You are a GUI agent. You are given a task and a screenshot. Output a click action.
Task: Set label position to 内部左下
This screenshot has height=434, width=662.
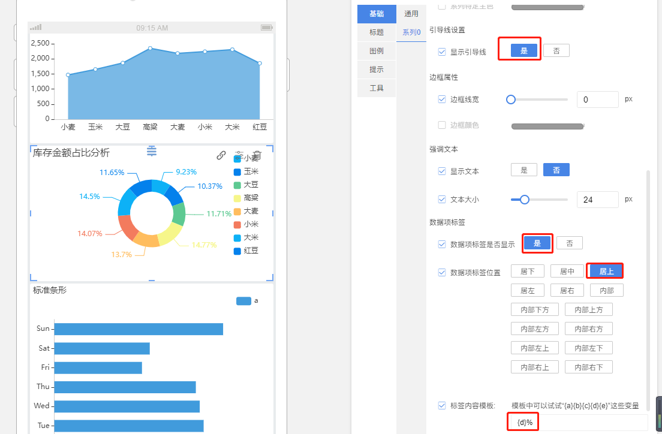coord(588,348)
